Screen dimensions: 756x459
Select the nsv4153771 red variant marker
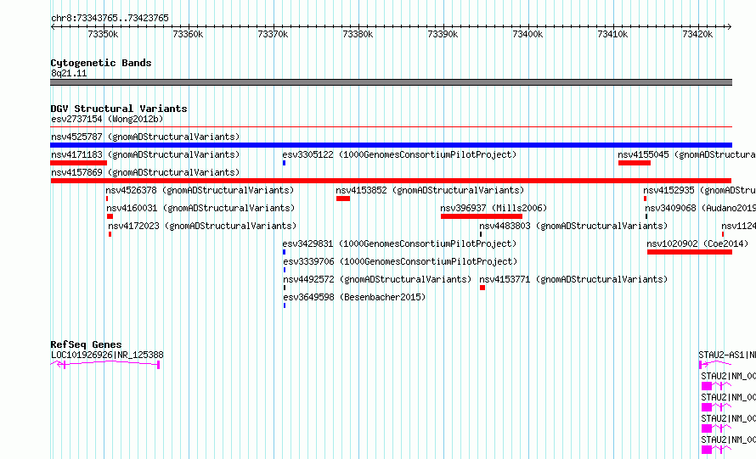tap(482, 288)
